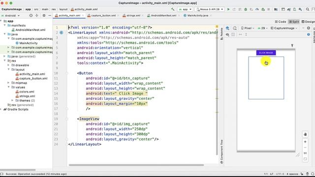
Task: Click the Stop square icon in the toolbar
Action: tap(269, 9)
